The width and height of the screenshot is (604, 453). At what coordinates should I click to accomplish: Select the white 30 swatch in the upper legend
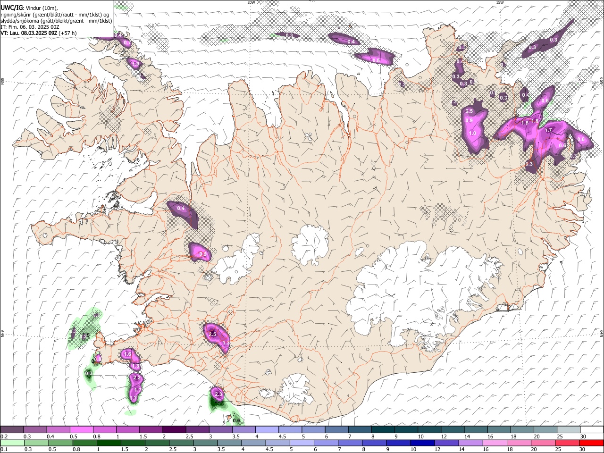[x=592, y=430]
